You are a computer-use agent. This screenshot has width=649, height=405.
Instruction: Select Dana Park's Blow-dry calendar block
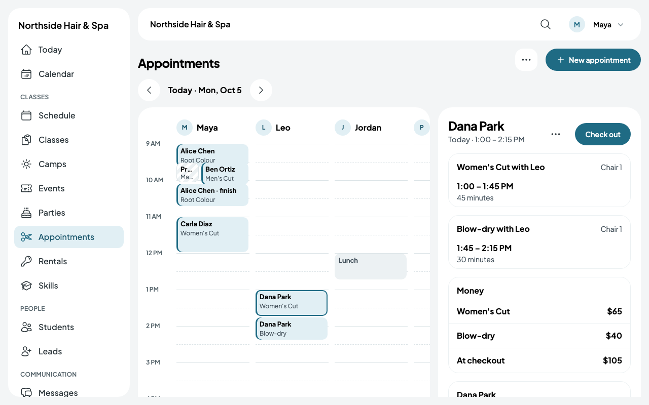(x=292, y=329)
